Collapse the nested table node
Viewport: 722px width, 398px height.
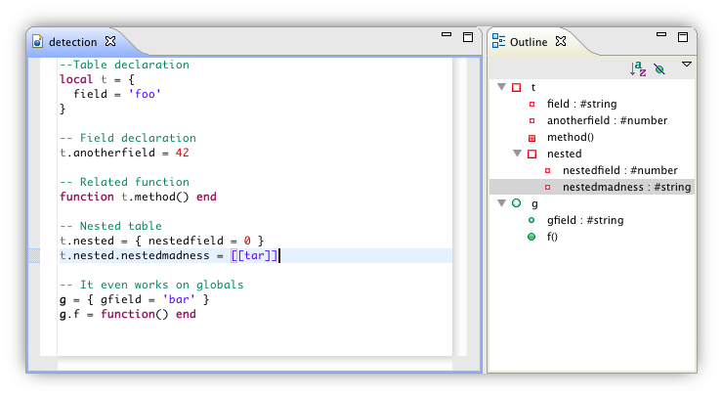[x=517, y=153]
